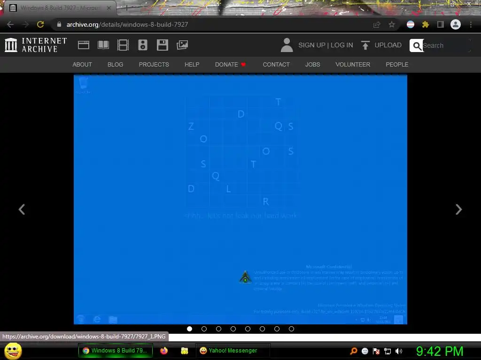Select the eighth carousel dot
The width and height of the screenshot is (481, 360).
coord(291,329)
